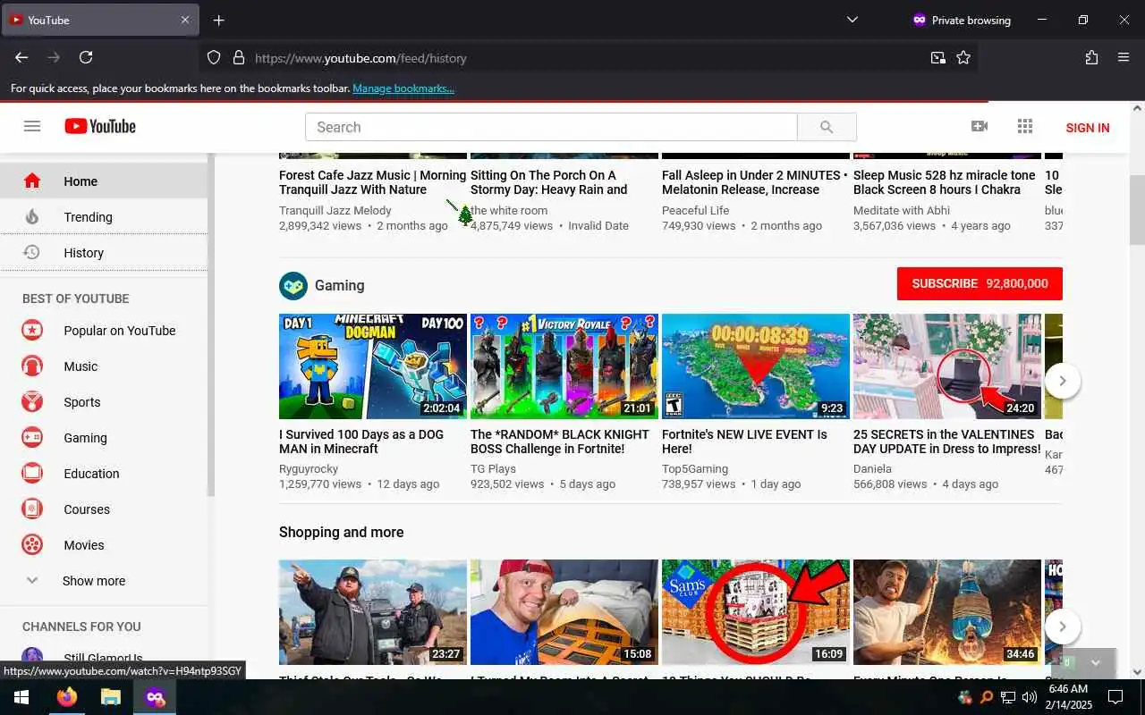Click the Trending flame icon
The height and width of the screenshot is (715, 1145).
tap(32, 216)
